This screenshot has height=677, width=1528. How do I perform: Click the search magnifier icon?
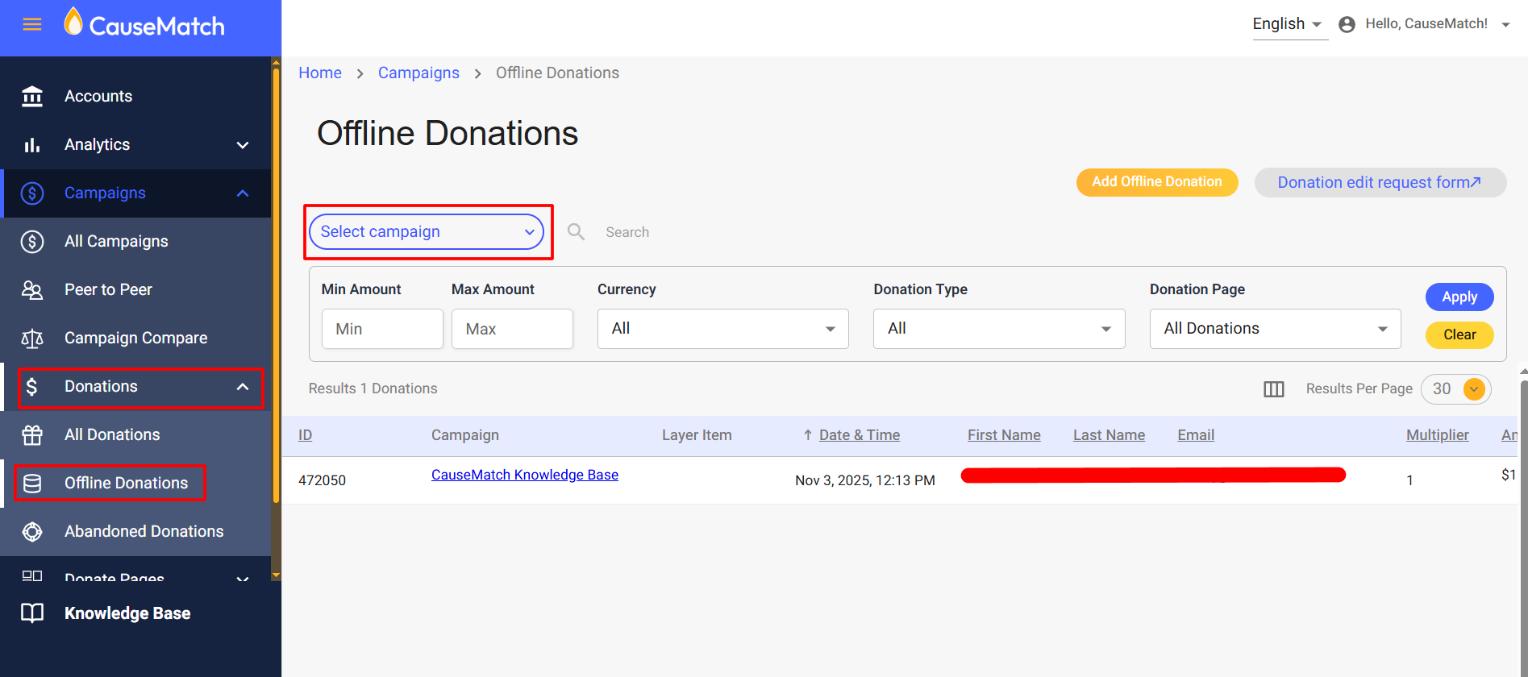point(576,232)
